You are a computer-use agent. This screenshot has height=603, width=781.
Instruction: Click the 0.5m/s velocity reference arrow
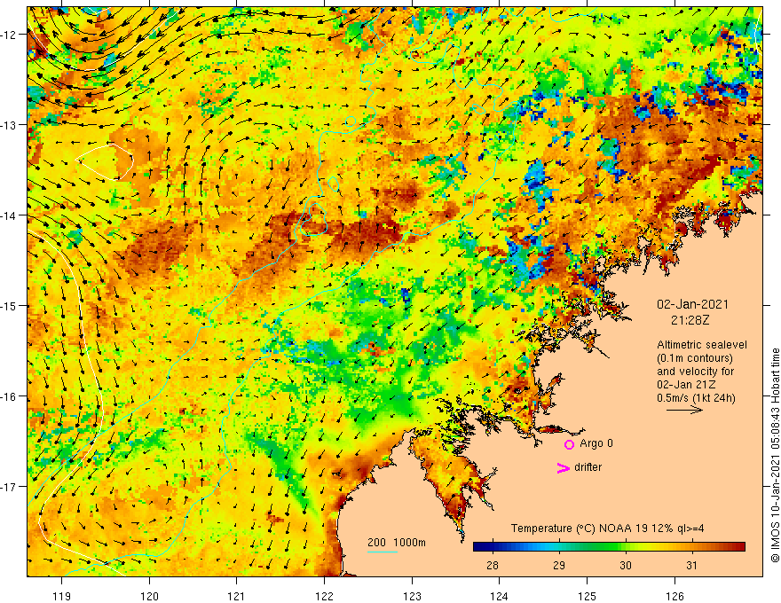point(684,410)
